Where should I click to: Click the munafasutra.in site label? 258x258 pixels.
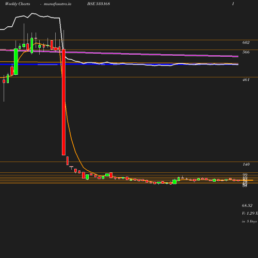57,4
